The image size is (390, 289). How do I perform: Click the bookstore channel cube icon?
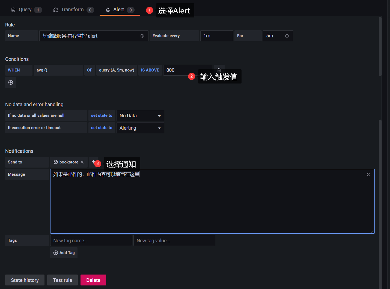click(x=56, y=162)
